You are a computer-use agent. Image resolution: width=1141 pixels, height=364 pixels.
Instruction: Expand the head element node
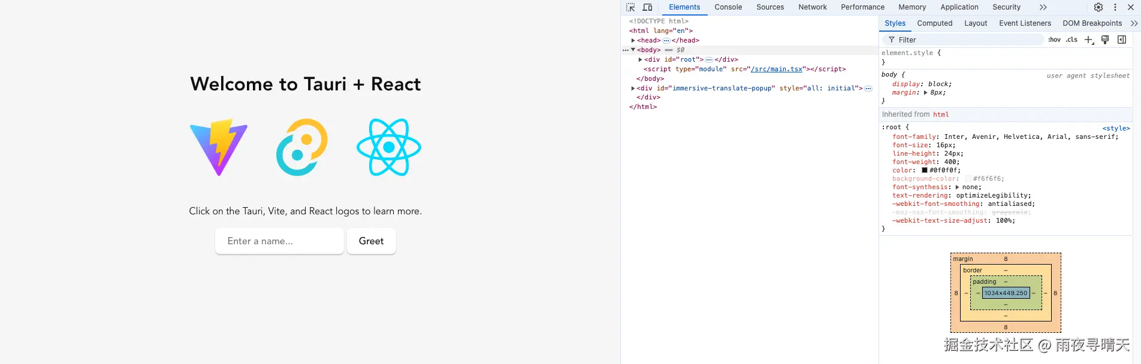point(633,40)
